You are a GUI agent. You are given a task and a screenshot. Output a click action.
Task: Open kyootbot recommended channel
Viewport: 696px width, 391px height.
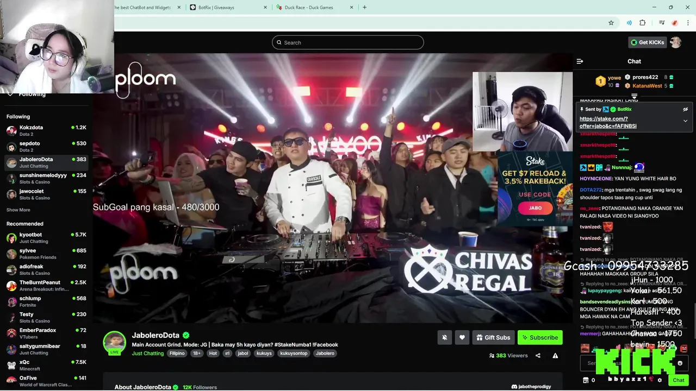pos(46,238)
